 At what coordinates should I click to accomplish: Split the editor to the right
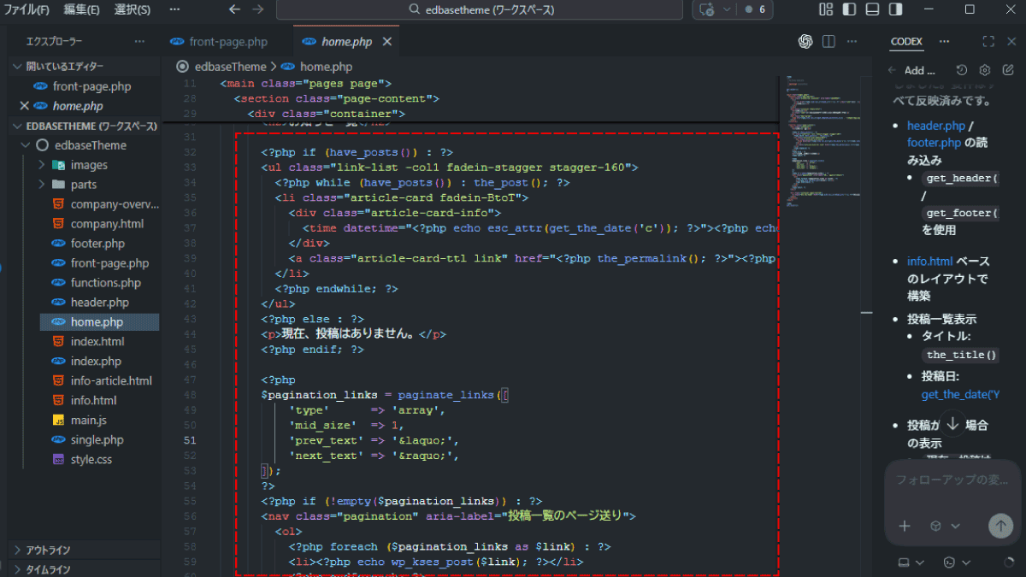click(x=828, y=41)
